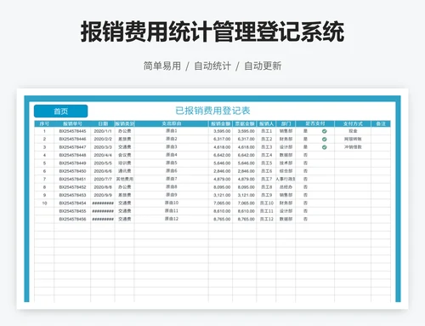Screen dimensions: 425x326
Task: Select the 部门 column header
Action: click(286, 123)
